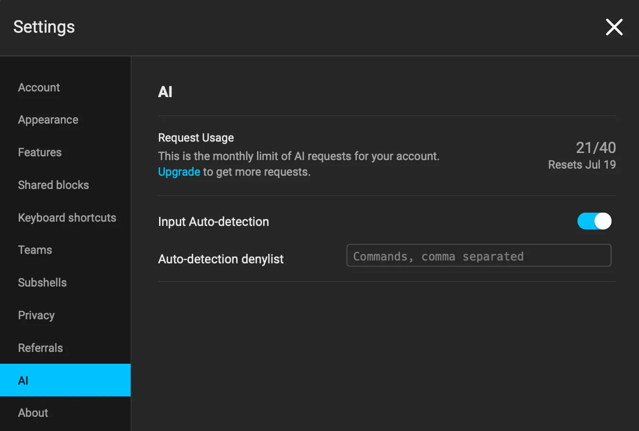Follow the Upgrade link for more requests
This screenshot has height=431, width=639.
(x=179, y=172)
